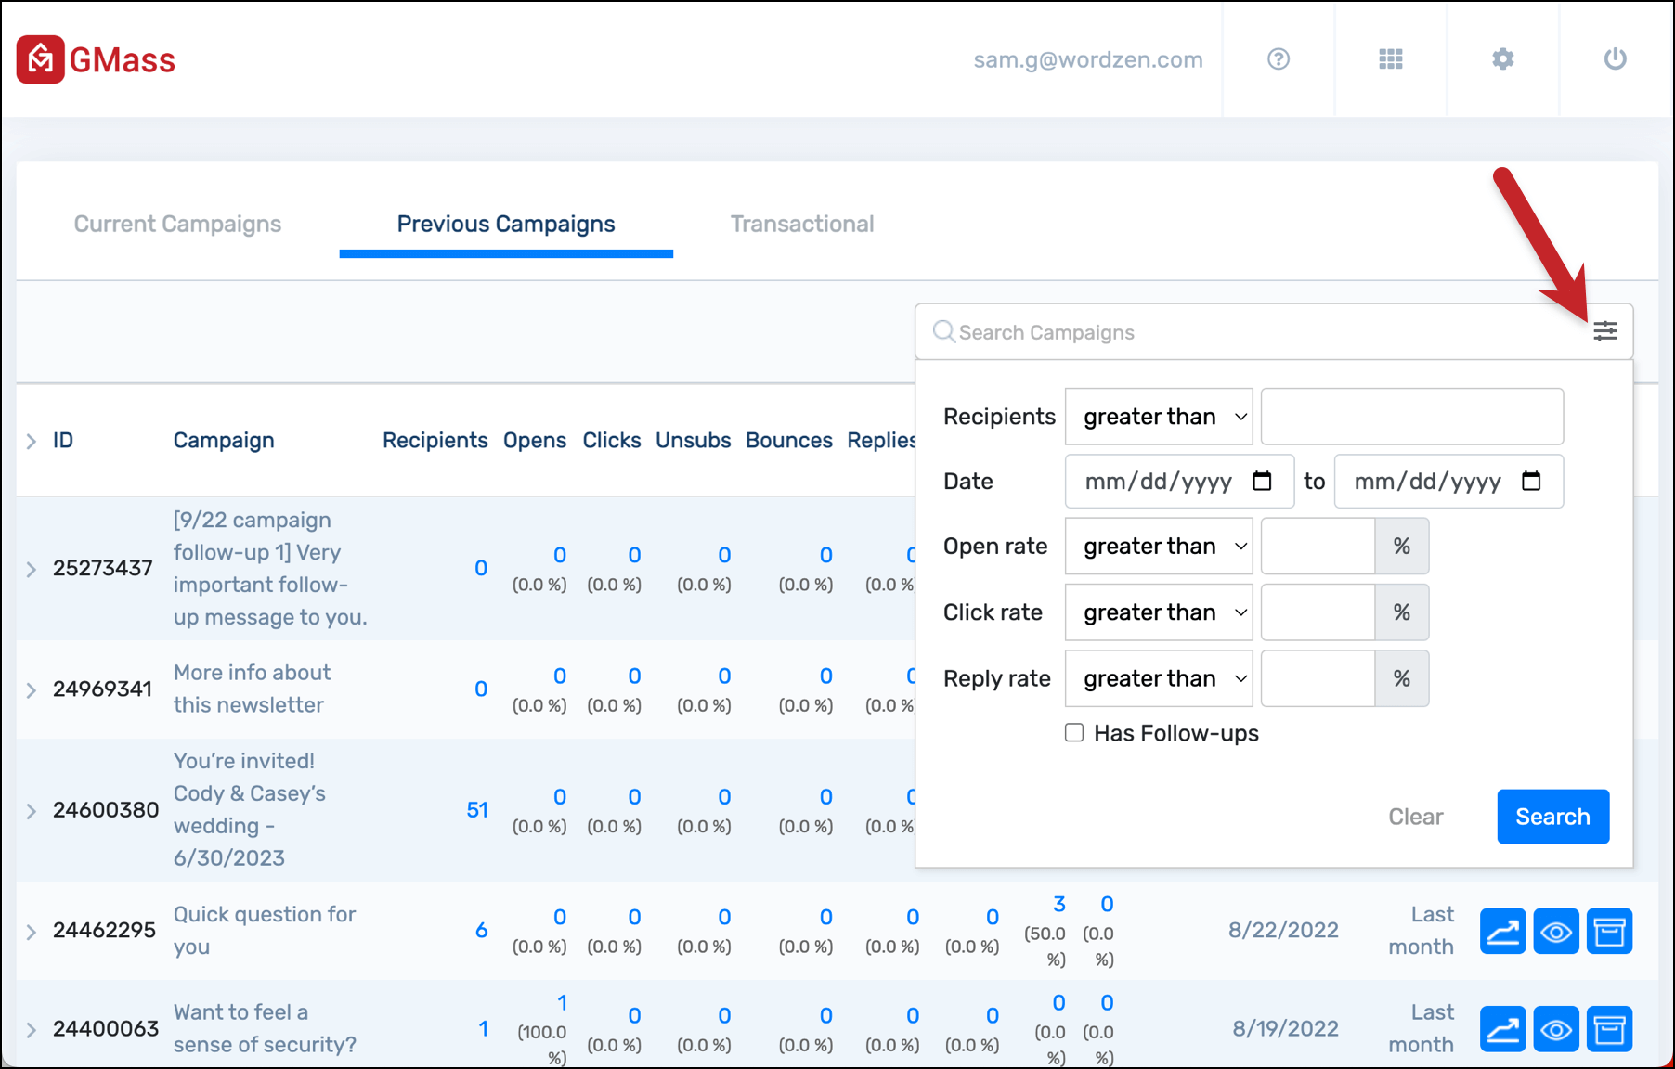
Task: Click the Click rate percent input
Action: click(1318, 612)
